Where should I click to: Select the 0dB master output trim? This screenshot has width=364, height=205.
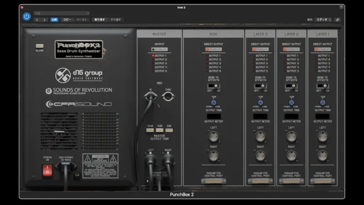click(169, 130)
